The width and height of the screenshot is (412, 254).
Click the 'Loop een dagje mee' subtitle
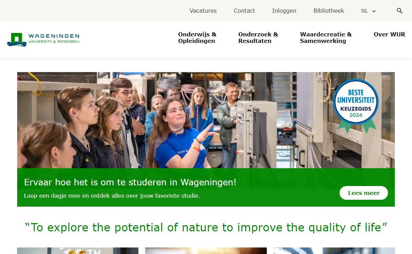click(x=112, y=196)
